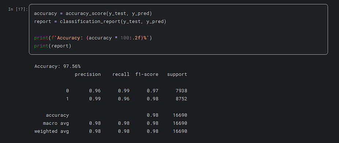Click the empty line in the code cell
This screenshot has height=143, width=339.
tap(178, 30)
